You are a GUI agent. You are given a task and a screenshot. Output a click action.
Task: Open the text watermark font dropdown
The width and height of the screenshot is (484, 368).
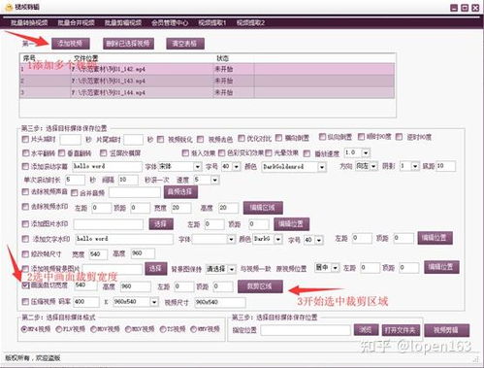(231, 240)
